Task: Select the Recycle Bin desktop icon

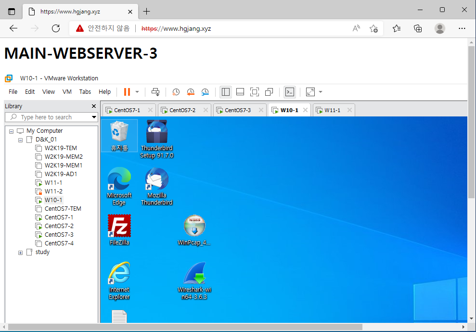Action: [119, 136]
